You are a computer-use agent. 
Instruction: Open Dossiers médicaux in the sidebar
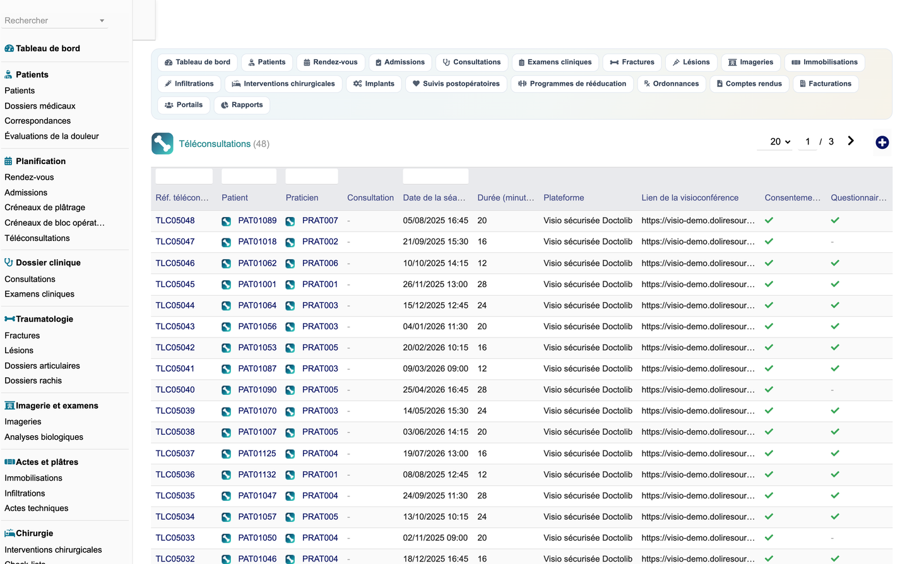point(40,106)
